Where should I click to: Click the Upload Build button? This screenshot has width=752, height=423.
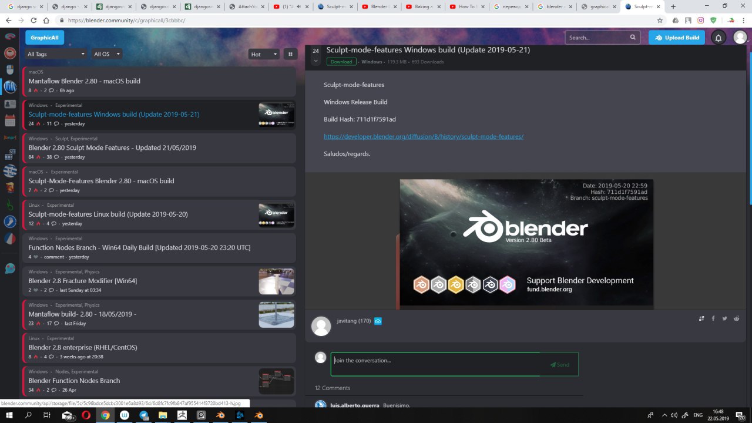677,38
